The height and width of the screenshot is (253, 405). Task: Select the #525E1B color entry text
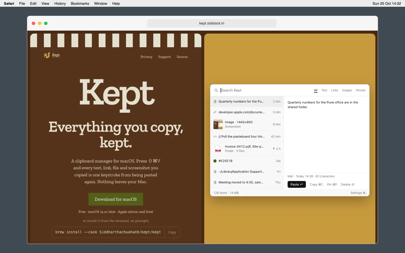225,161
